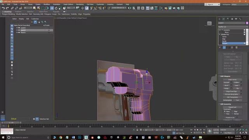
Task: Activate the Select and Scale tool
Action: click(60, 8)
